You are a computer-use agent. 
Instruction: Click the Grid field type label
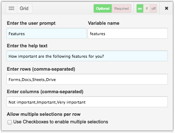click(24, 8)
